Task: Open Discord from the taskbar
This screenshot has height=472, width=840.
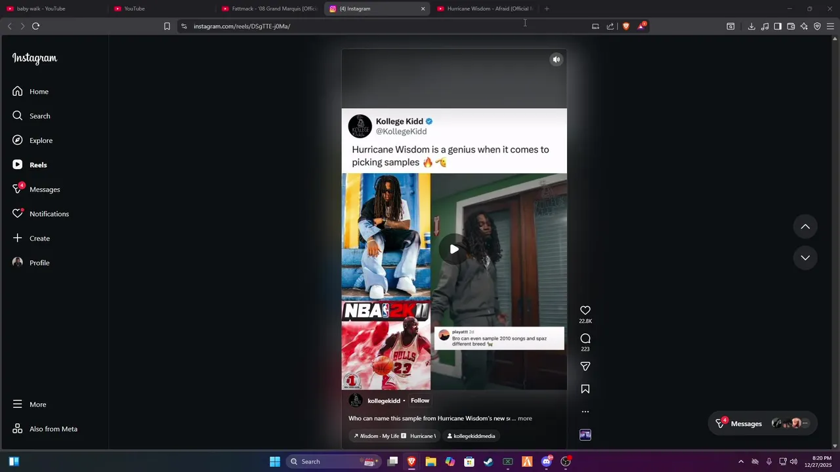Action: click(547, 462)
